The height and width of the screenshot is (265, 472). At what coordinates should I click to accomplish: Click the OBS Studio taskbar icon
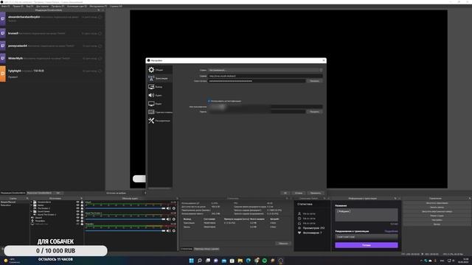coord(281,261)
